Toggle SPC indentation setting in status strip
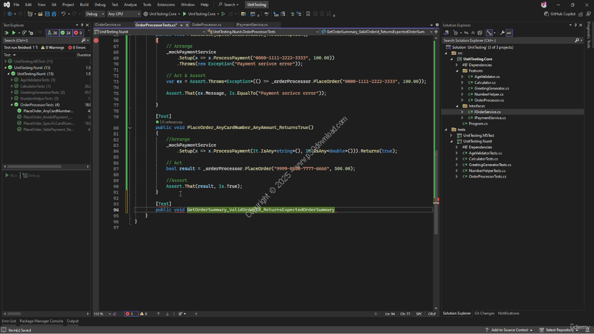 pos(419,314)
